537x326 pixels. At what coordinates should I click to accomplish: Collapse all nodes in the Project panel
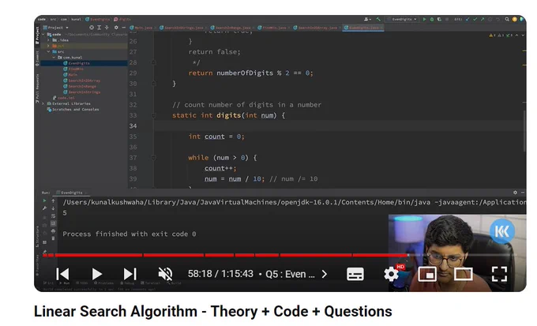(107, 28)
